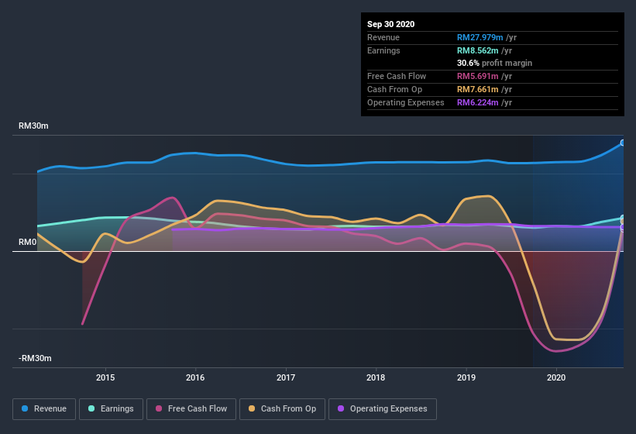Viewport: 636px width, 434px height.
Task: Click the Free Cash Flow tooltip label
Action: pos(397,76)
